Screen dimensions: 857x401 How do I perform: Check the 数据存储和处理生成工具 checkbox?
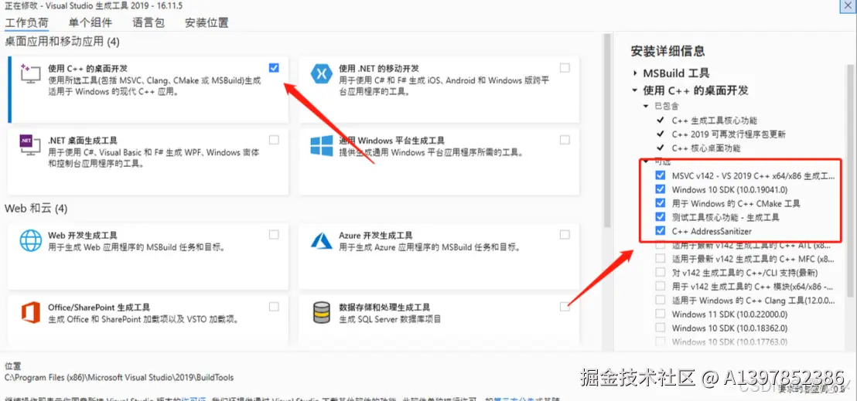(565, 307)
